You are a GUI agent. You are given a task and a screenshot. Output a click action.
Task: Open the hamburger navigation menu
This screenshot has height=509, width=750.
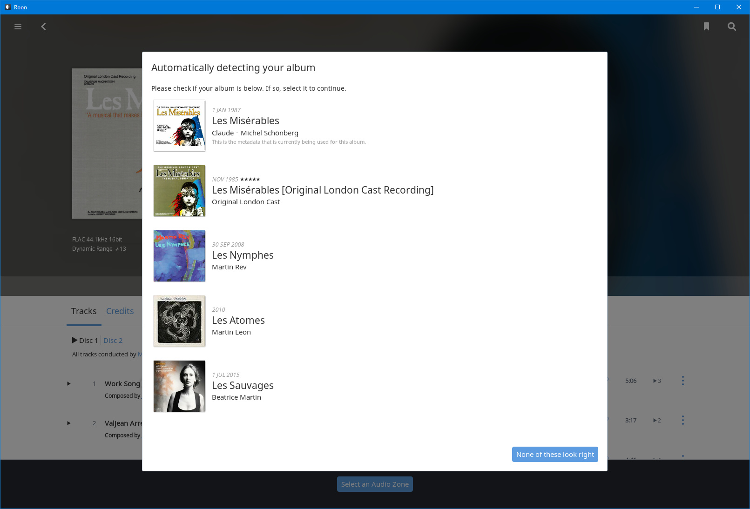pos(18,27)
